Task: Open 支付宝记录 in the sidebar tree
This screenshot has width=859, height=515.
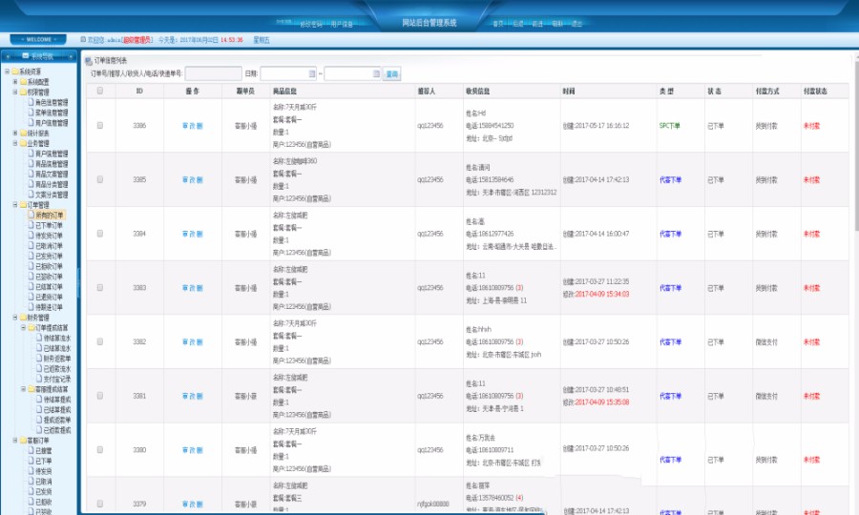Action: (57, 379)
